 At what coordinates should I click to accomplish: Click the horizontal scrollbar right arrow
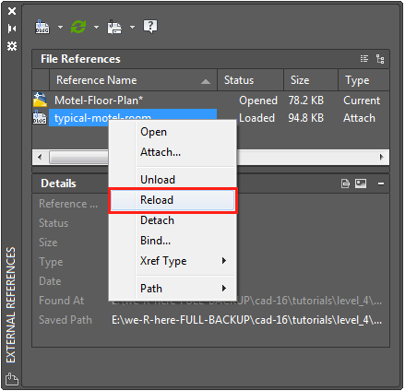point(381,157)
